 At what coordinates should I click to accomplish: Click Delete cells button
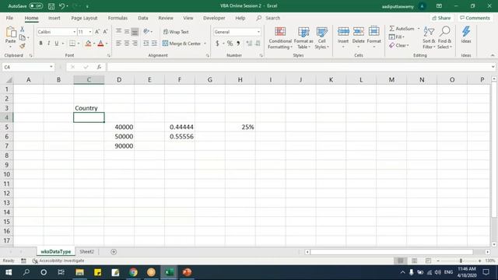(x=358, y=38)
